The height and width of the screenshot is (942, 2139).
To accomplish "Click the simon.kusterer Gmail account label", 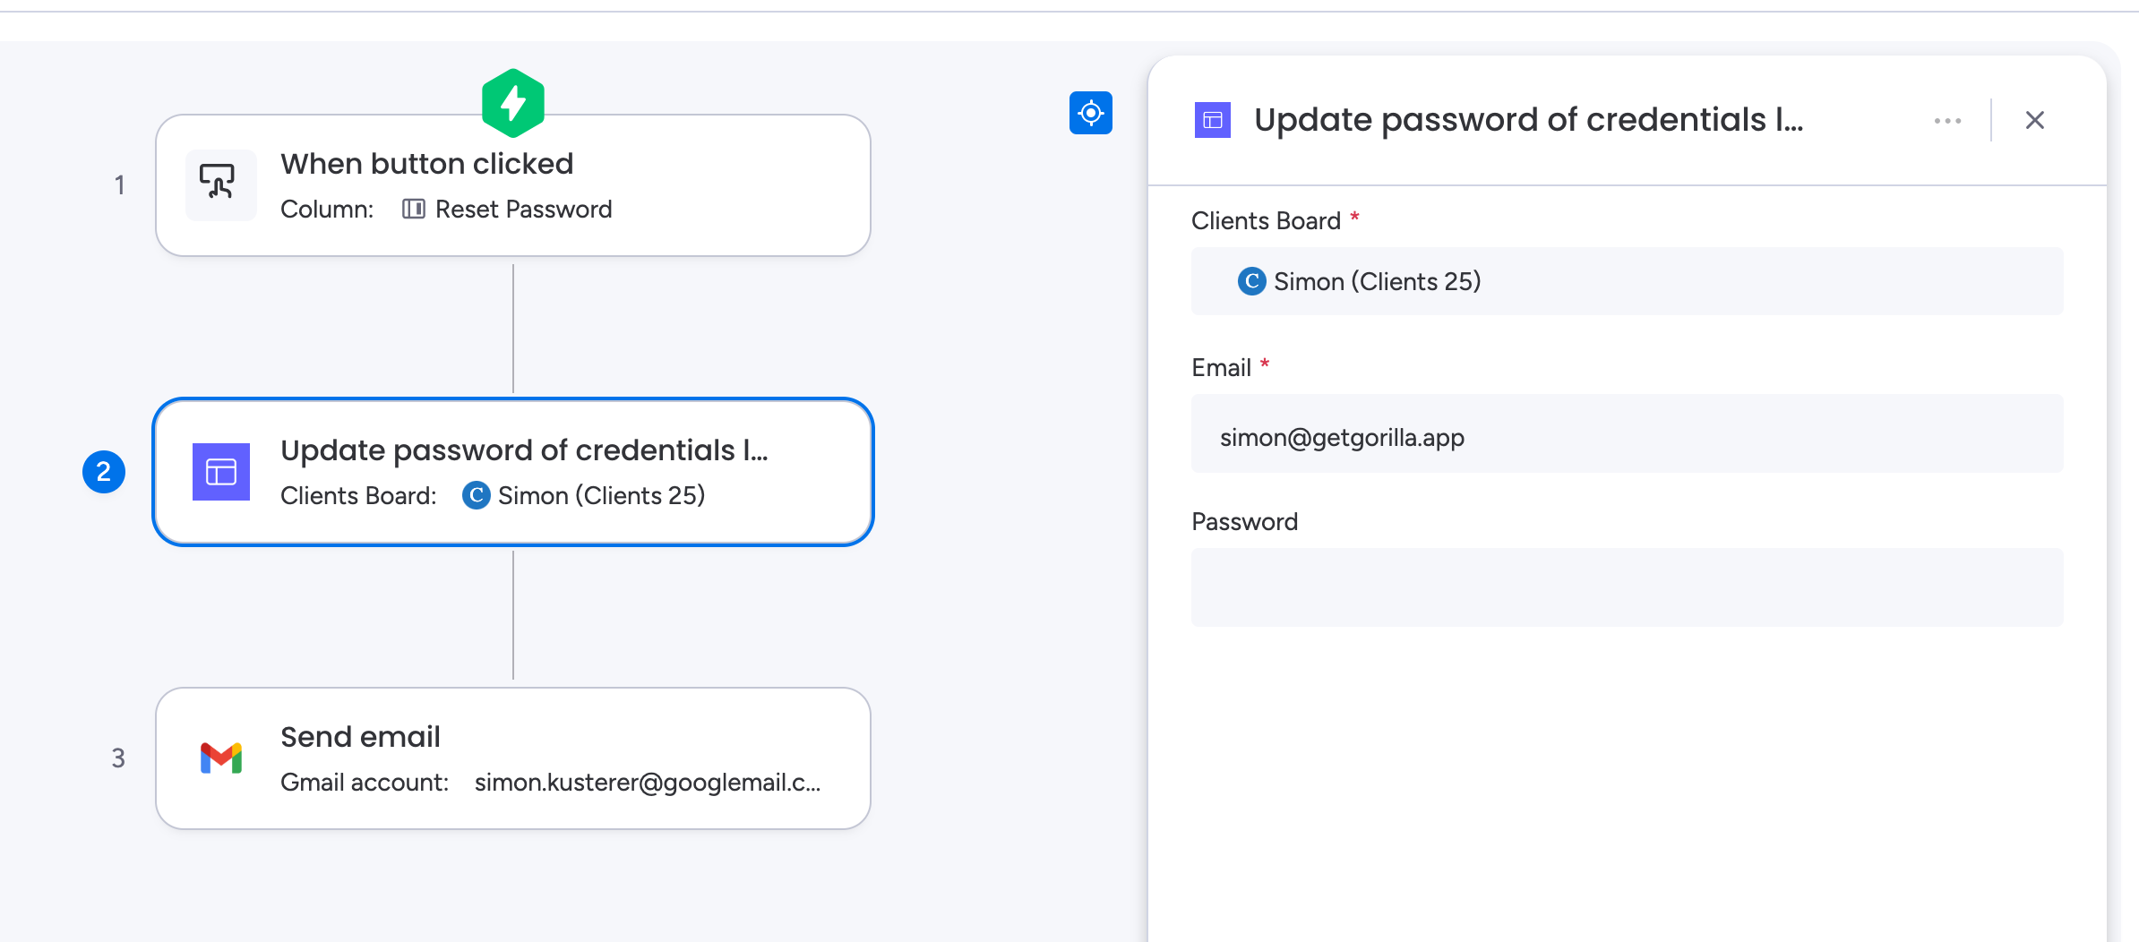I will (x=648, y=781).
